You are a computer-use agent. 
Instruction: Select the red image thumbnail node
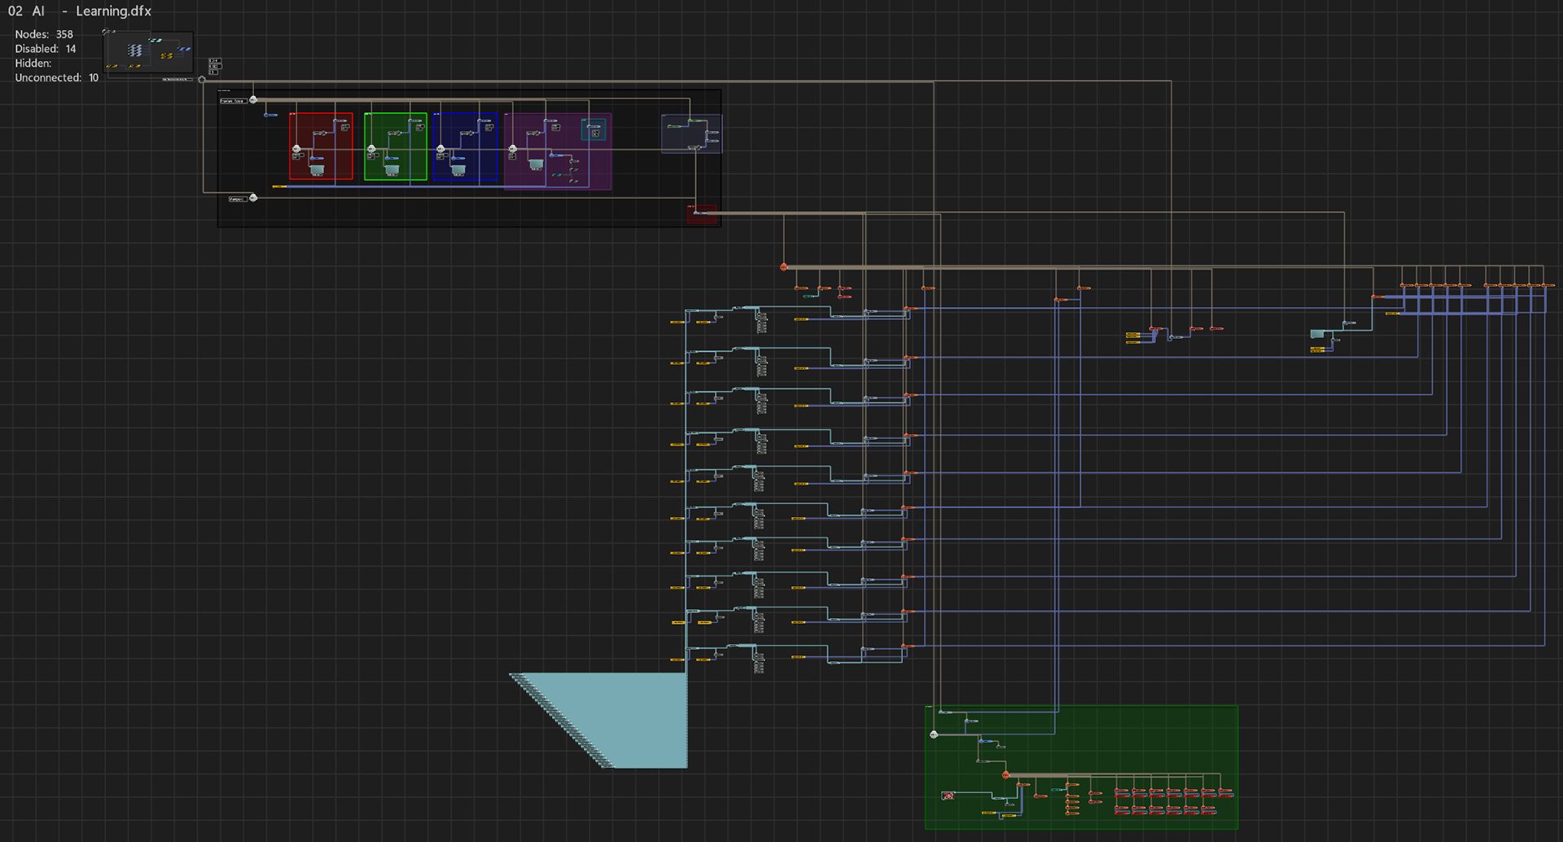(x=948, y=796)
